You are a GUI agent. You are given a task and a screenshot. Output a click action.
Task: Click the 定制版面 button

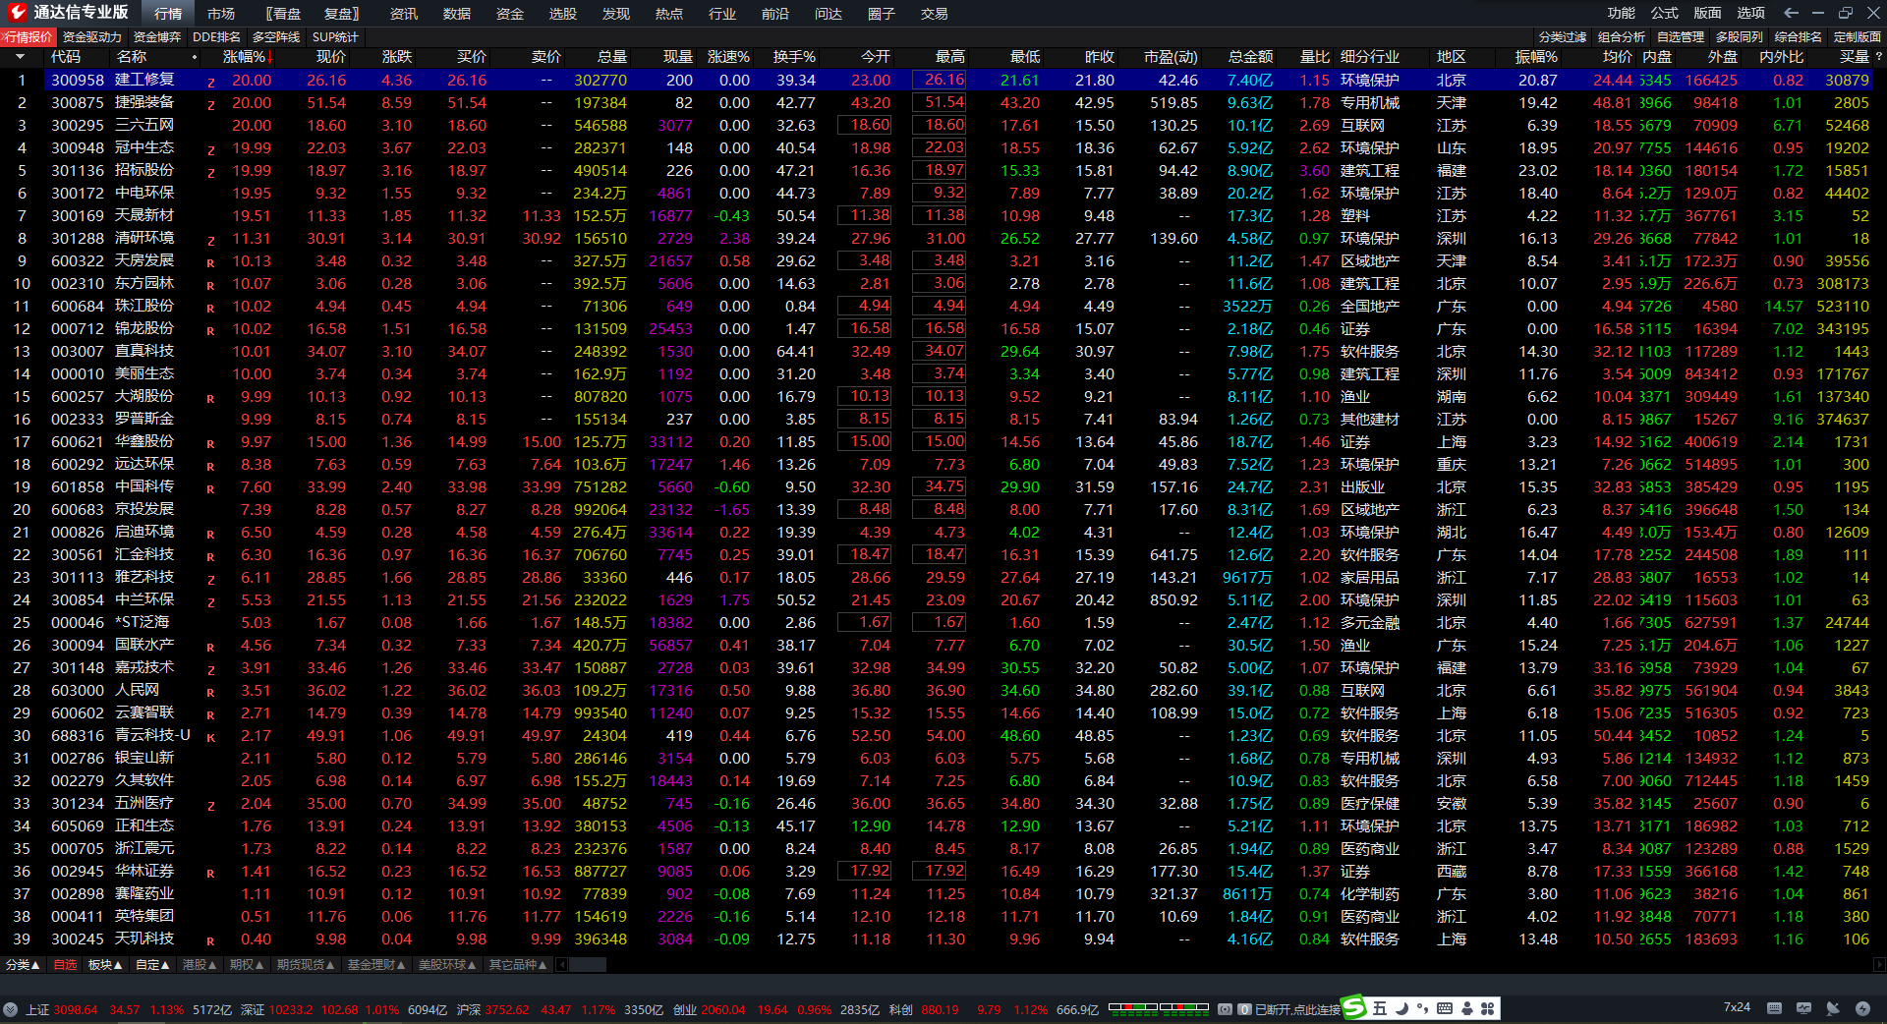(1858, 36)
